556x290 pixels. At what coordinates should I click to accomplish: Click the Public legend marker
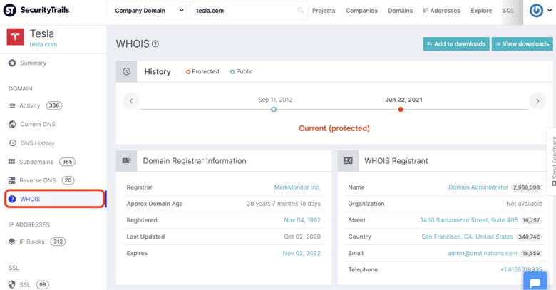[x=232, y=72]
